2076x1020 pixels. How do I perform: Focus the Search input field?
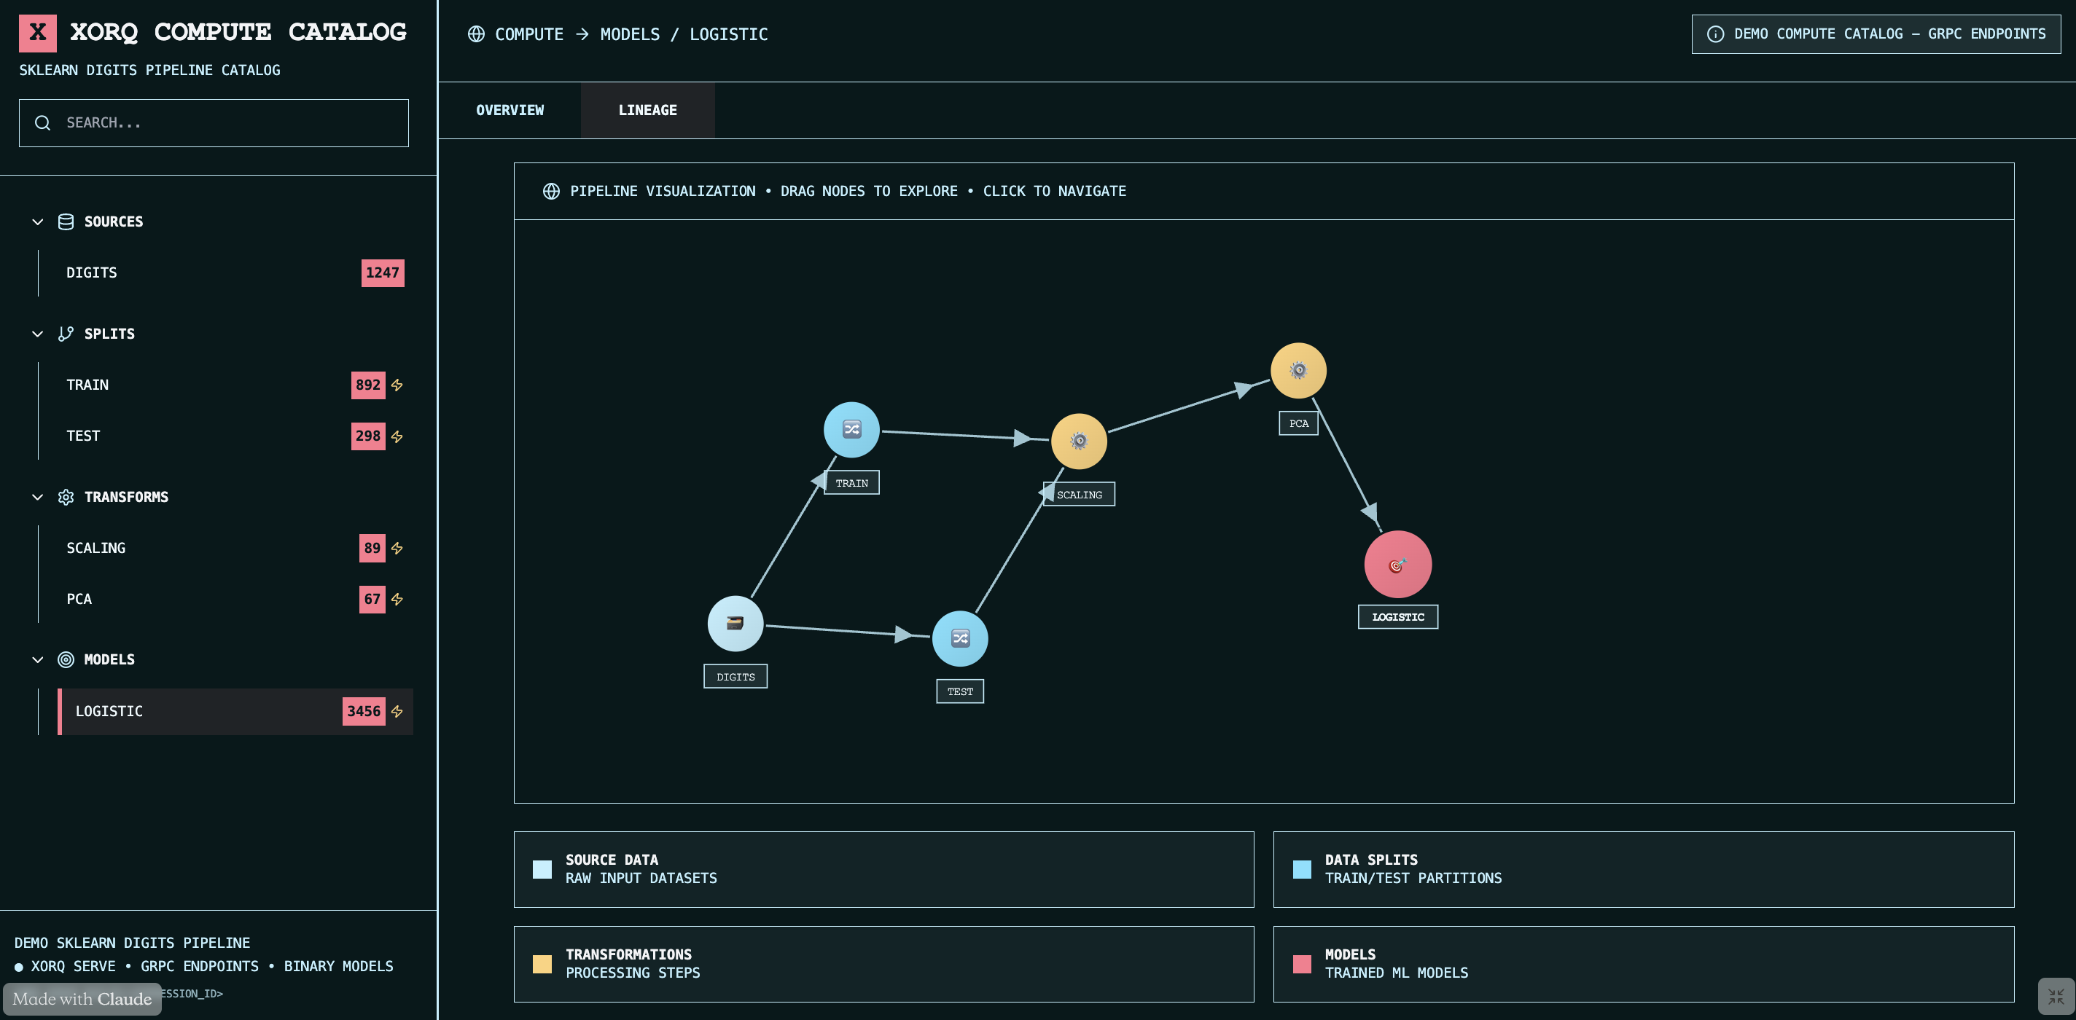[x=214, y=123]
